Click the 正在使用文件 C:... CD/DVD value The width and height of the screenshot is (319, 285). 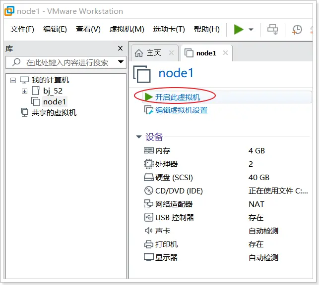coord(278,190)
